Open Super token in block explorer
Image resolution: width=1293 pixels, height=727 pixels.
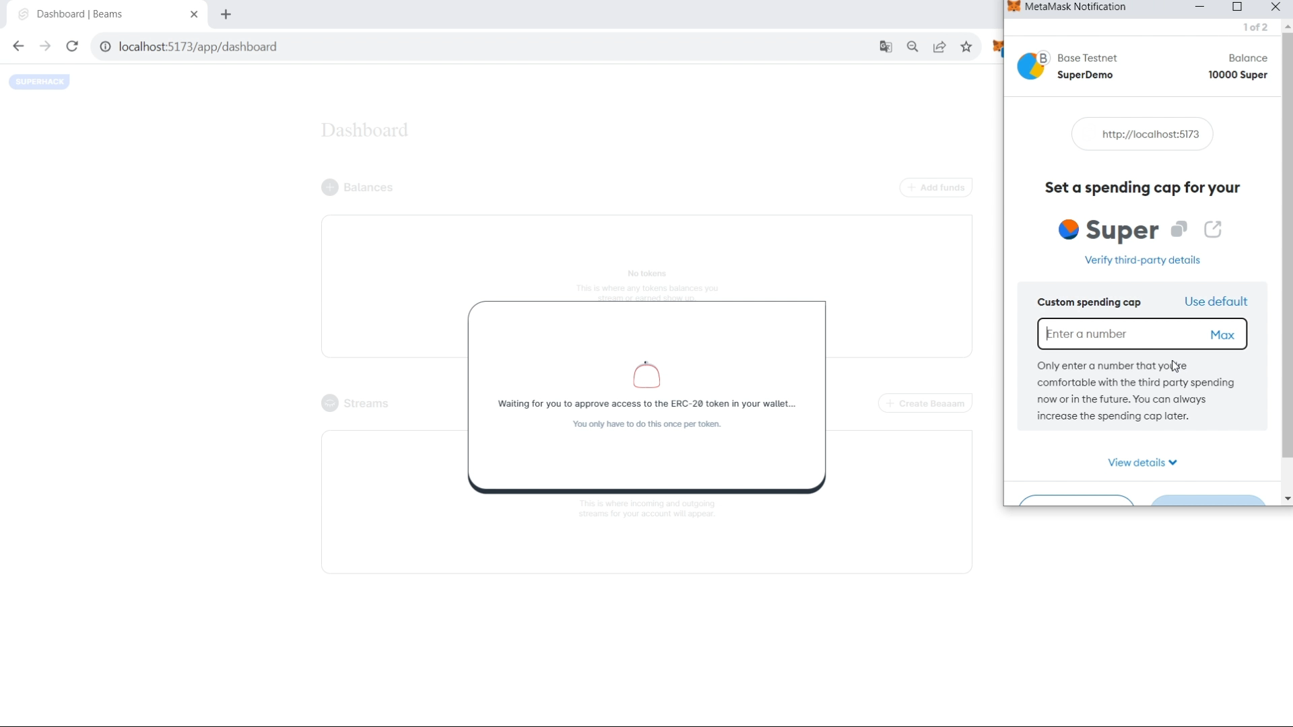coord(1213,230)
